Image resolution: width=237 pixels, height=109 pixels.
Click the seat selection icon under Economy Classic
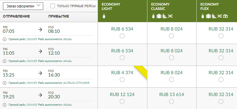click(165, 16)
